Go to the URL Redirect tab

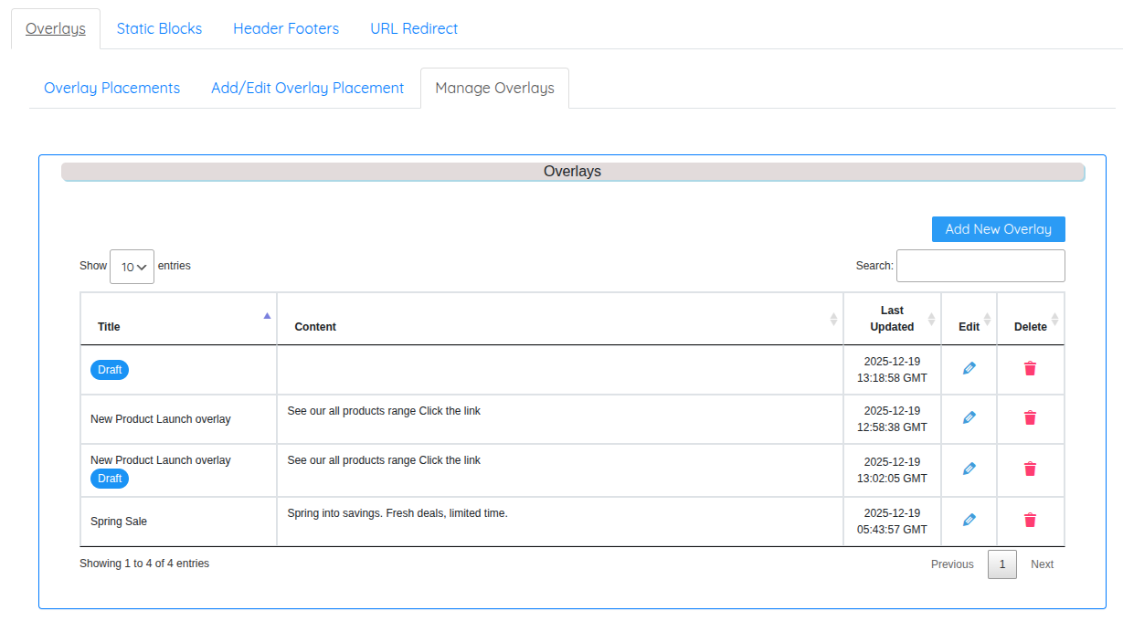click(x=414, y=28)
